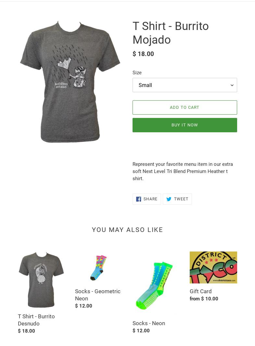Select the Geometric Neon socks image
This screenshot has width=255, height=346.
pyautogui.click(x=98, y=267)
